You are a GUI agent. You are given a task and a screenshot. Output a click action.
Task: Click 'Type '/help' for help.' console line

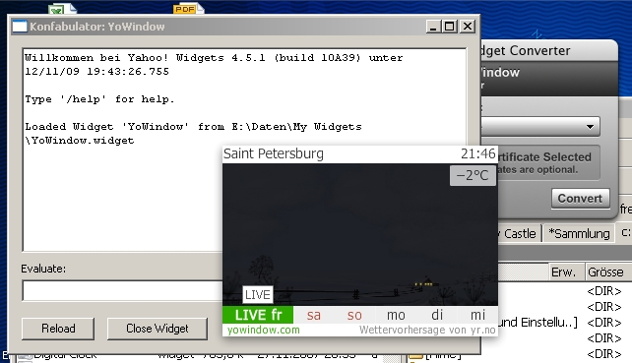pos(99,99)
